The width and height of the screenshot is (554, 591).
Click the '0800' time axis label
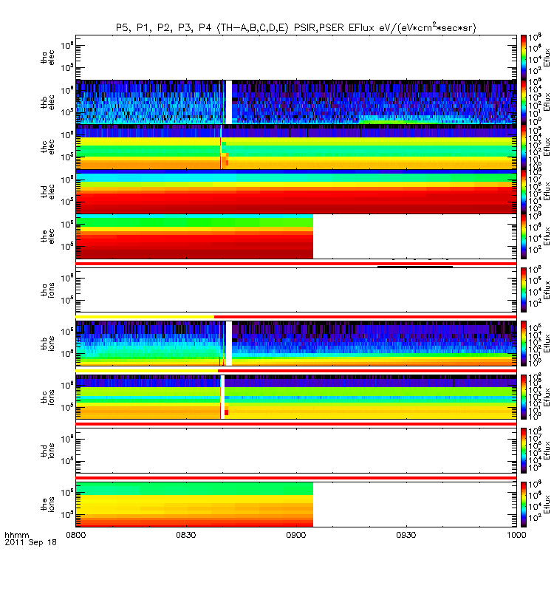tap(76, 535)
